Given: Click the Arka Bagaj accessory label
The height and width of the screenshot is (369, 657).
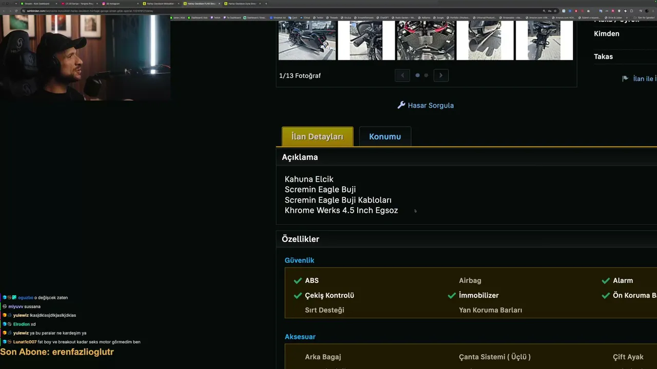Looking at the screenshot, I should (x=323, y=357).
